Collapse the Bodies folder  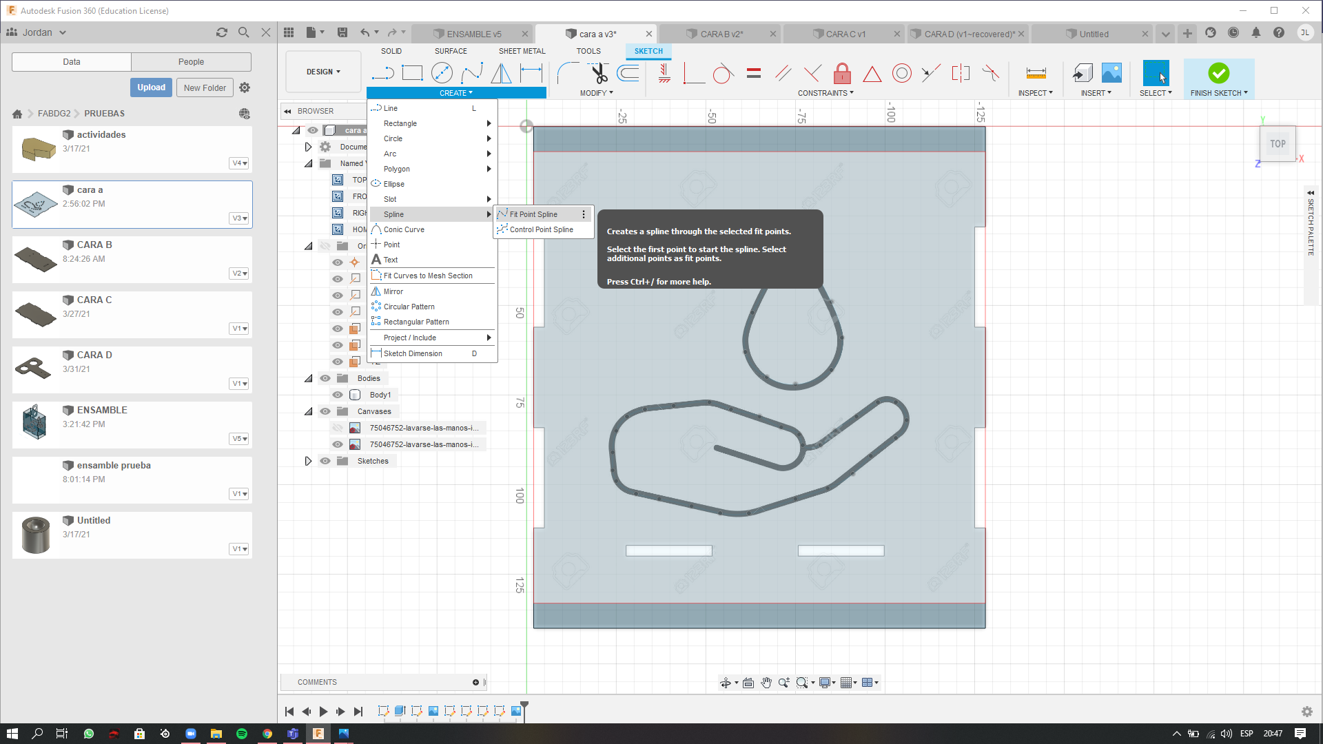pos(308,378)
